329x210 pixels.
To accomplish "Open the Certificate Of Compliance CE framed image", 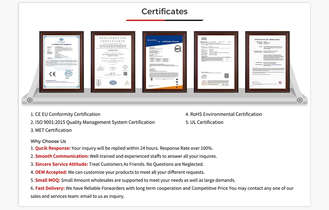I will coord(62,62).
